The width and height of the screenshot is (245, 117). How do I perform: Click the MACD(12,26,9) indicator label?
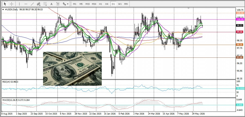pos(16,100)
